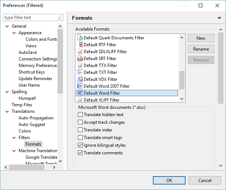This screenshot has height=190, width=226.
Task: Select Colors and Fonts in tree
Action: (x=41, y=39)
